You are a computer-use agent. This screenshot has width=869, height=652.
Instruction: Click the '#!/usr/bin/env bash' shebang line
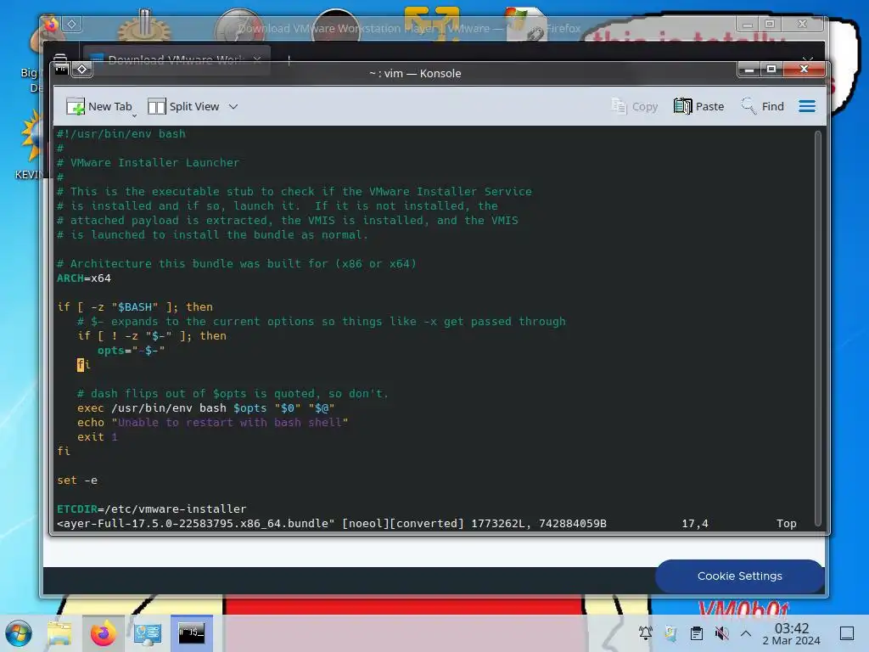pos(121,133)
